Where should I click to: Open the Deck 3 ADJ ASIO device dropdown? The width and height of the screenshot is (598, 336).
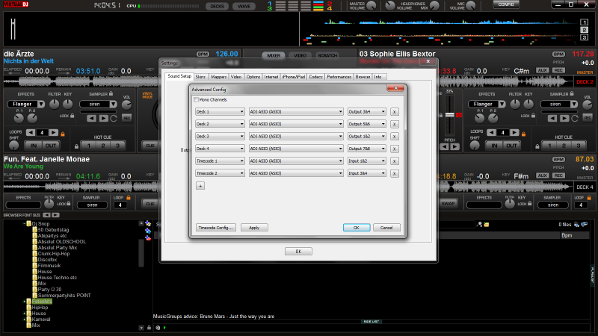click(296, 137)
